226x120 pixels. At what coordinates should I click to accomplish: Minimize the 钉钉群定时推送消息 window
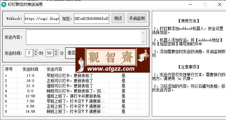190,4
